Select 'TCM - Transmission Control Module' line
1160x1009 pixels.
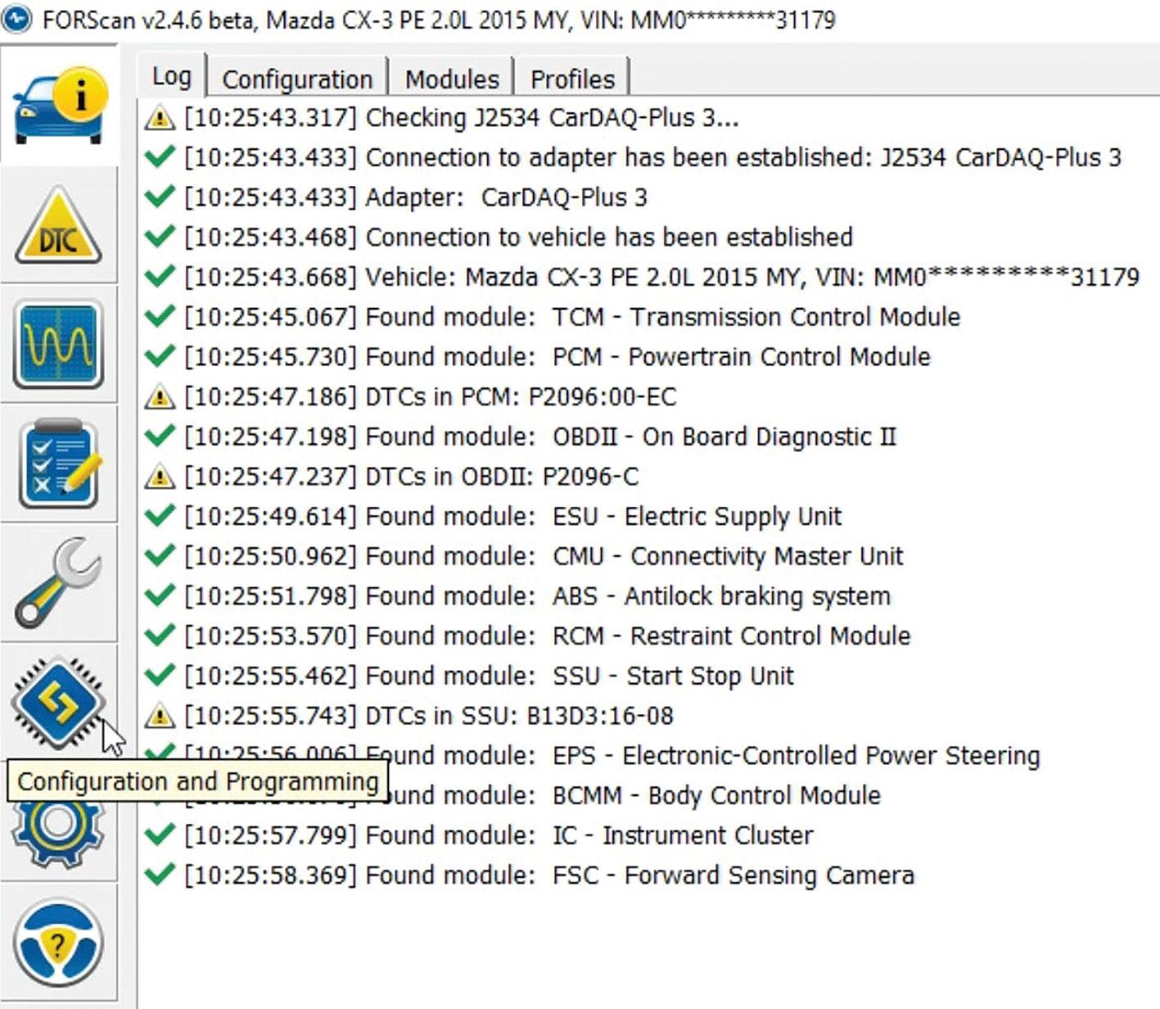click(x=572, y=317)
